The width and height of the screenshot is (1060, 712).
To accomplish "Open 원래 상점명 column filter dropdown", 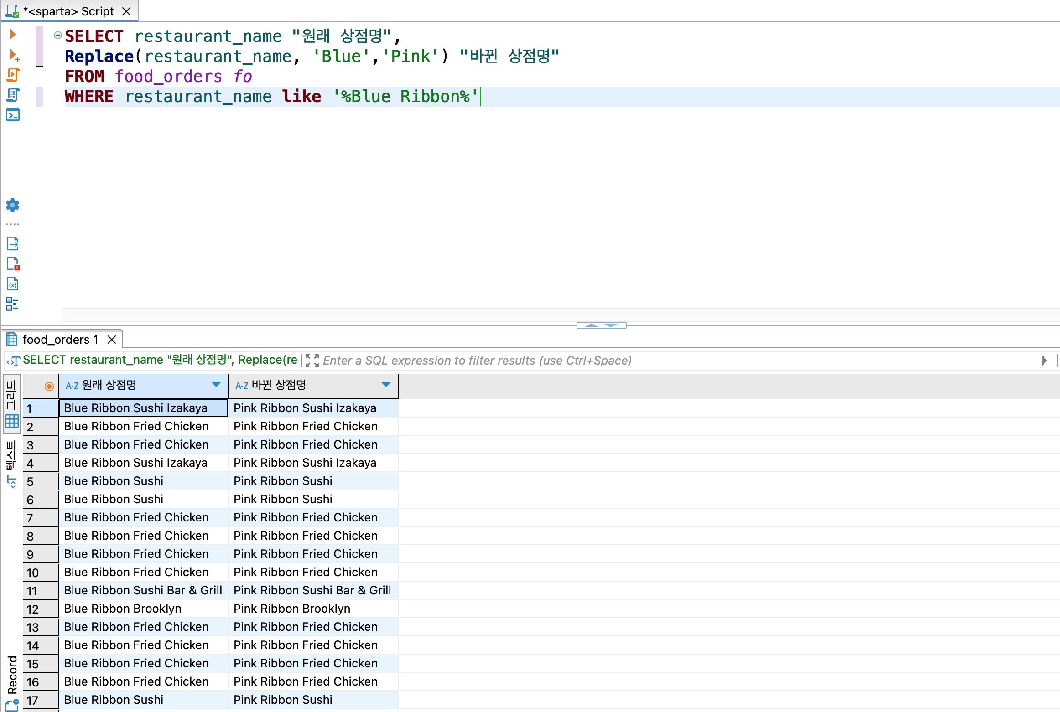I will [x=216, y=385].
